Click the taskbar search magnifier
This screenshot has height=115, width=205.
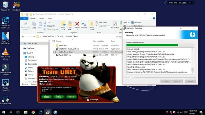tap(11, 112)
